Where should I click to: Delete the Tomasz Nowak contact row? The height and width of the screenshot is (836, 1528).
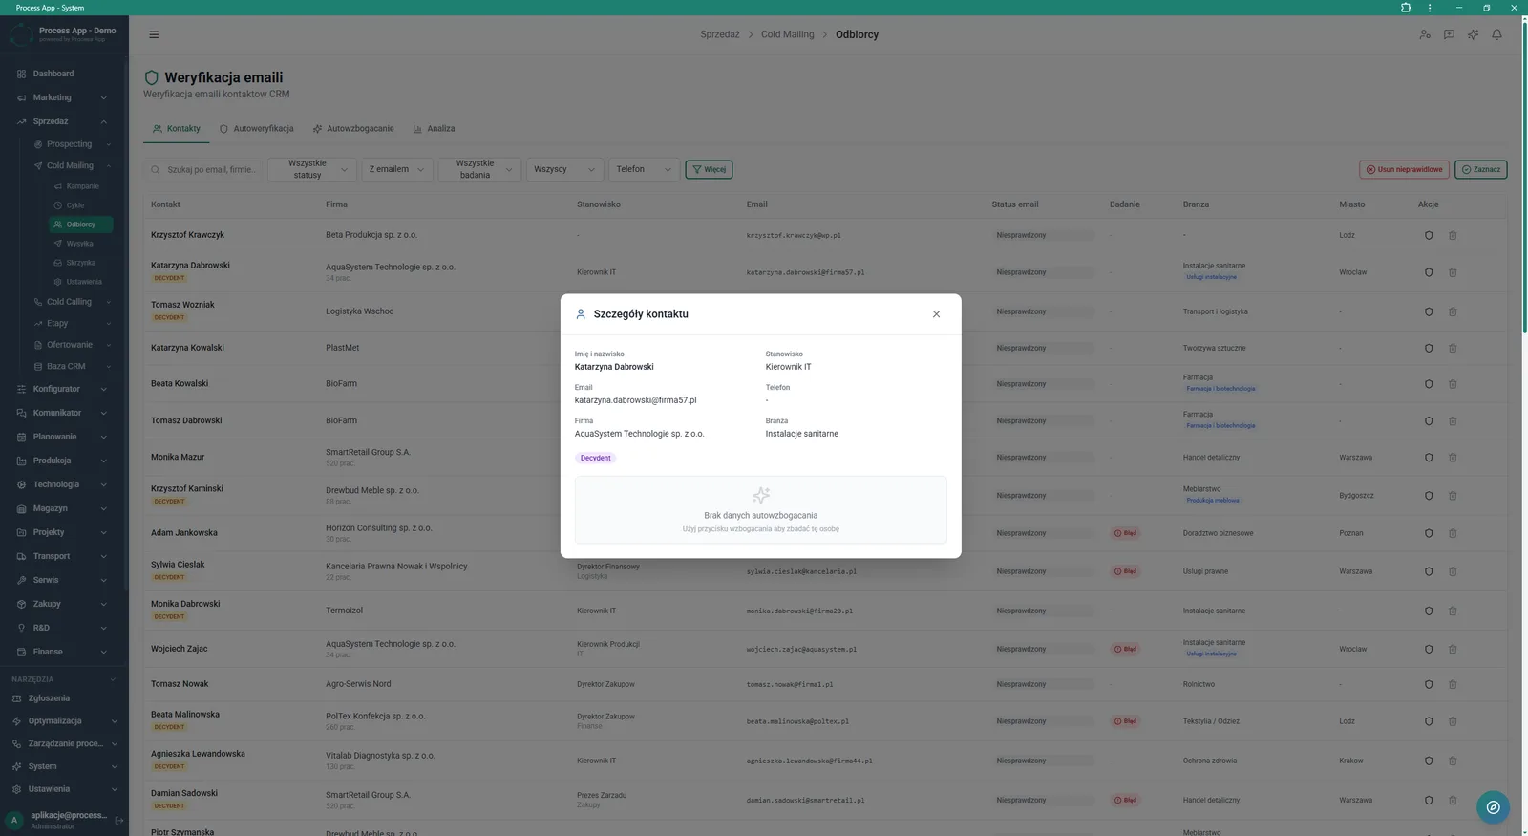1453,684
